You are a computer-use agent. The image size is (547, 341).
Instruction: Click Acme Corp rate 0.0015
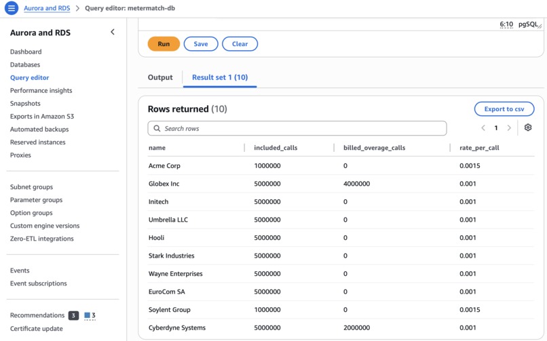click(470, 166)
